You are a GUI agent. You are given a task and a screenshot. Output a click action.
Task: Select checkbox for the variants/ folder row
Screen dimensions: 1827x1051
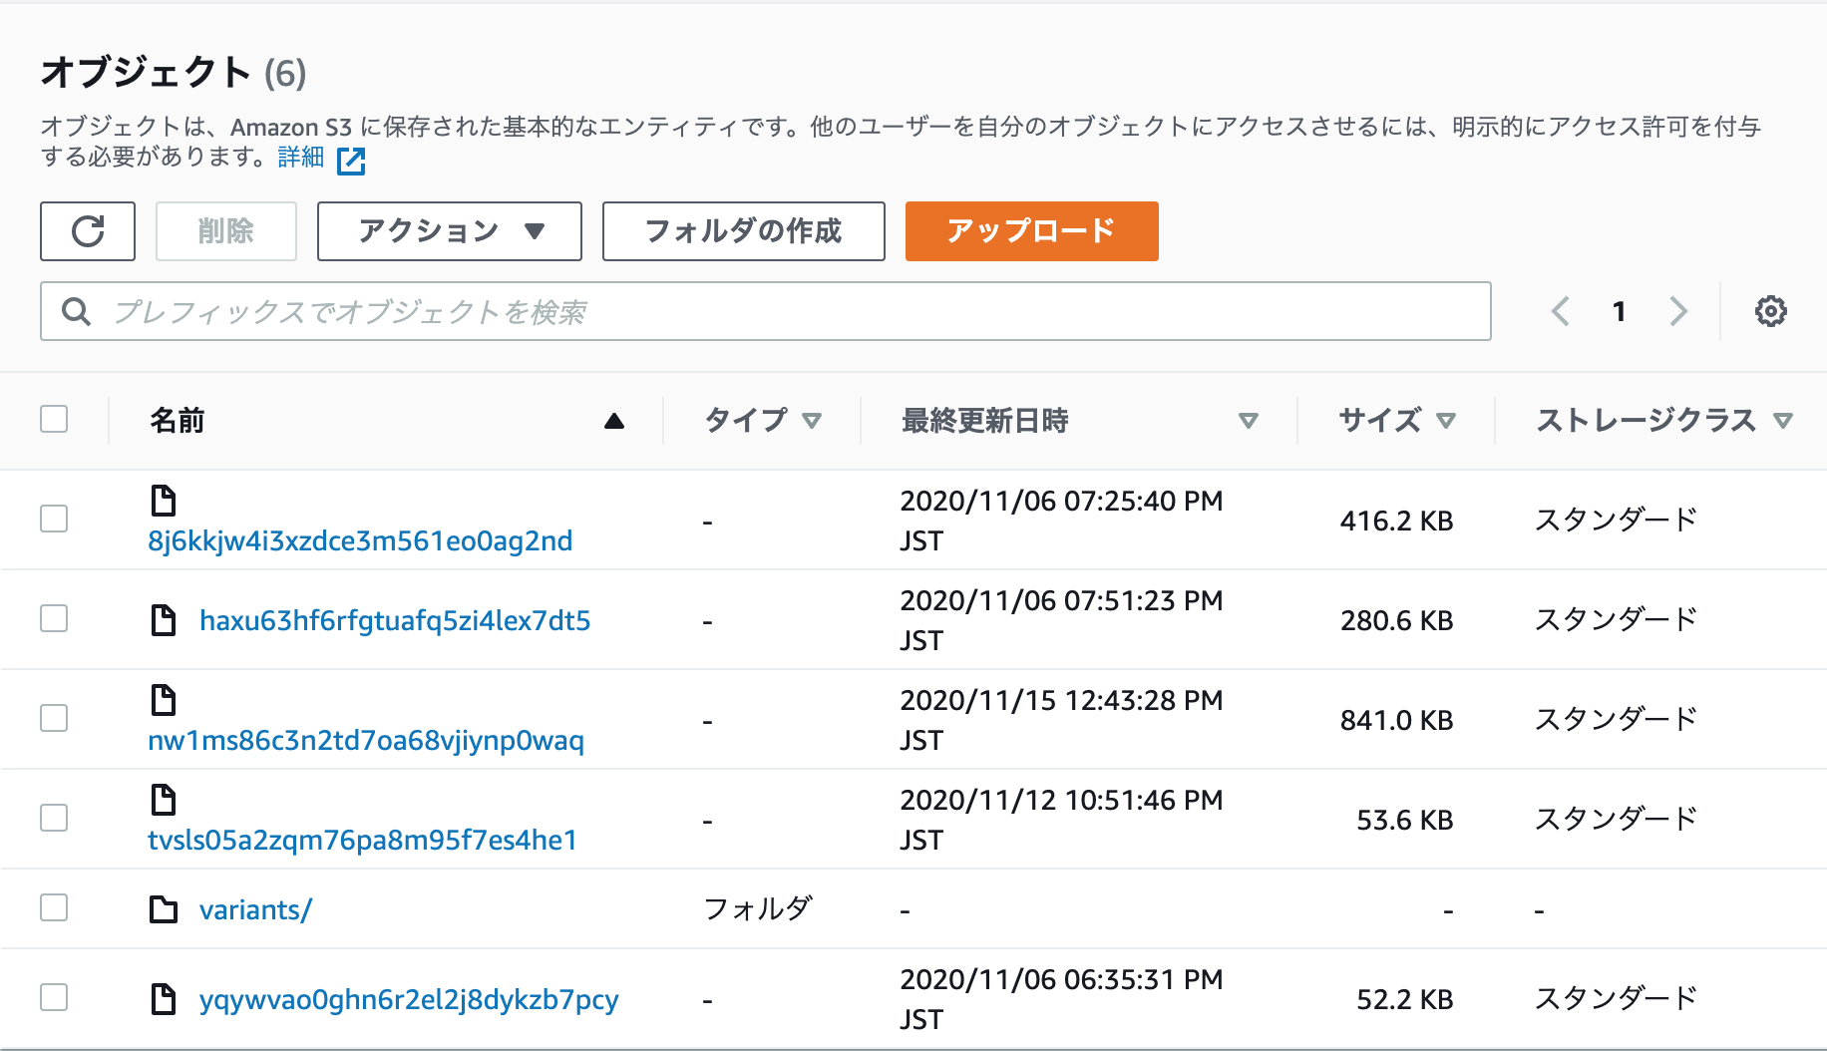54,907
